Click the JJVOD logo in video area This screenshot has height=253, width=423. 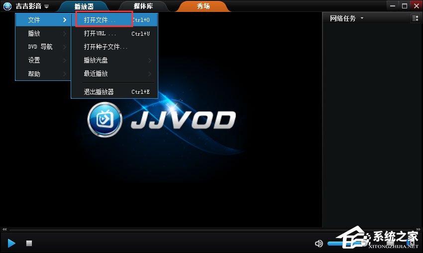(162, 120)
